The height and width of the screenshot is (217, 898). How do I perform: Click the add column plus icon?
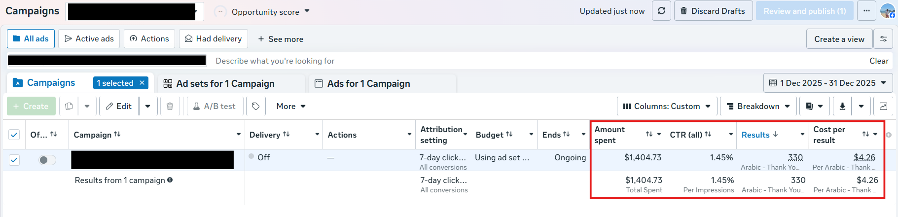pyautogui.click(x=889, y=135)
